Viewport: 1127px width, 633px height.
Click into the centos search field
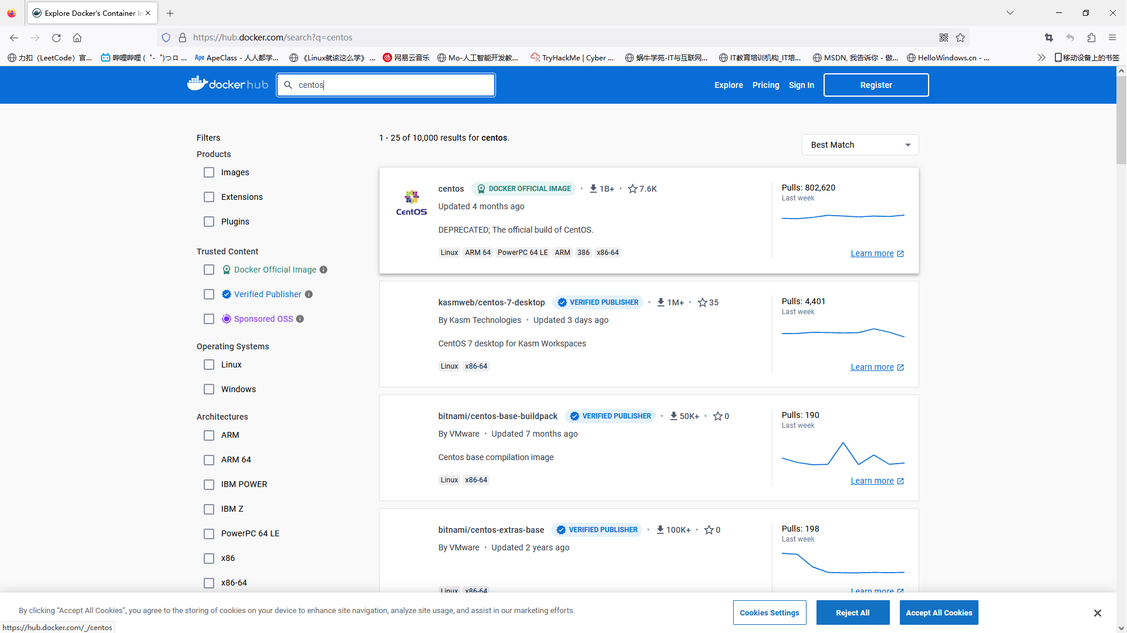click(x=386, y=85)
